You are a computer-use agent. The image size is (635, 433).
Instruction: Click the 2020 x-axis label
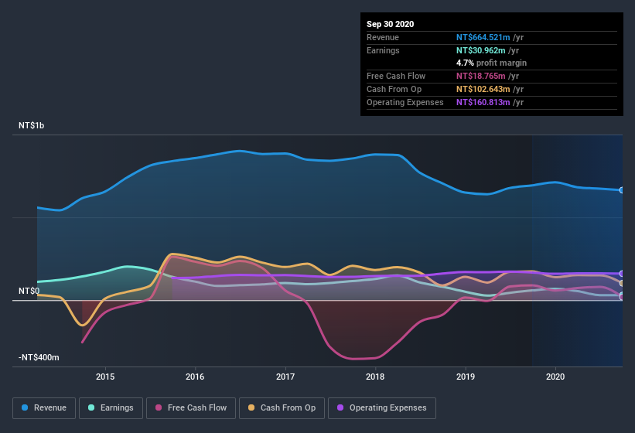[555, 377]
